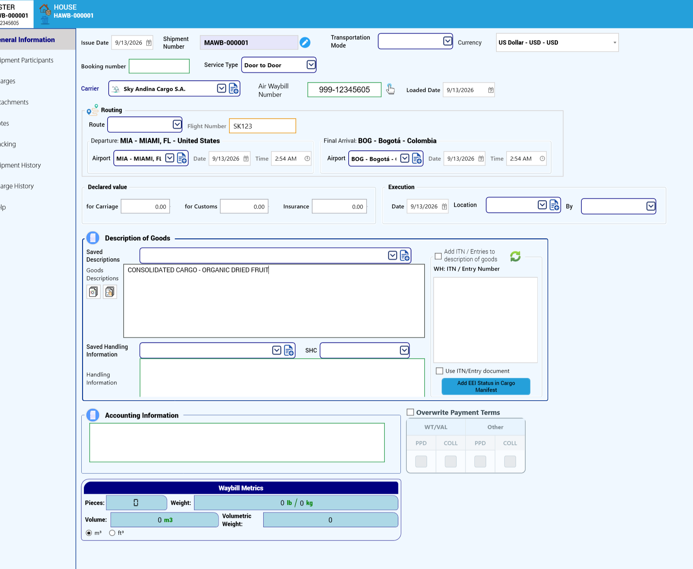Screen dimensions: 693x569
Task: Check the Use ITN/Entry document box
Action: [x=440, y=371]
